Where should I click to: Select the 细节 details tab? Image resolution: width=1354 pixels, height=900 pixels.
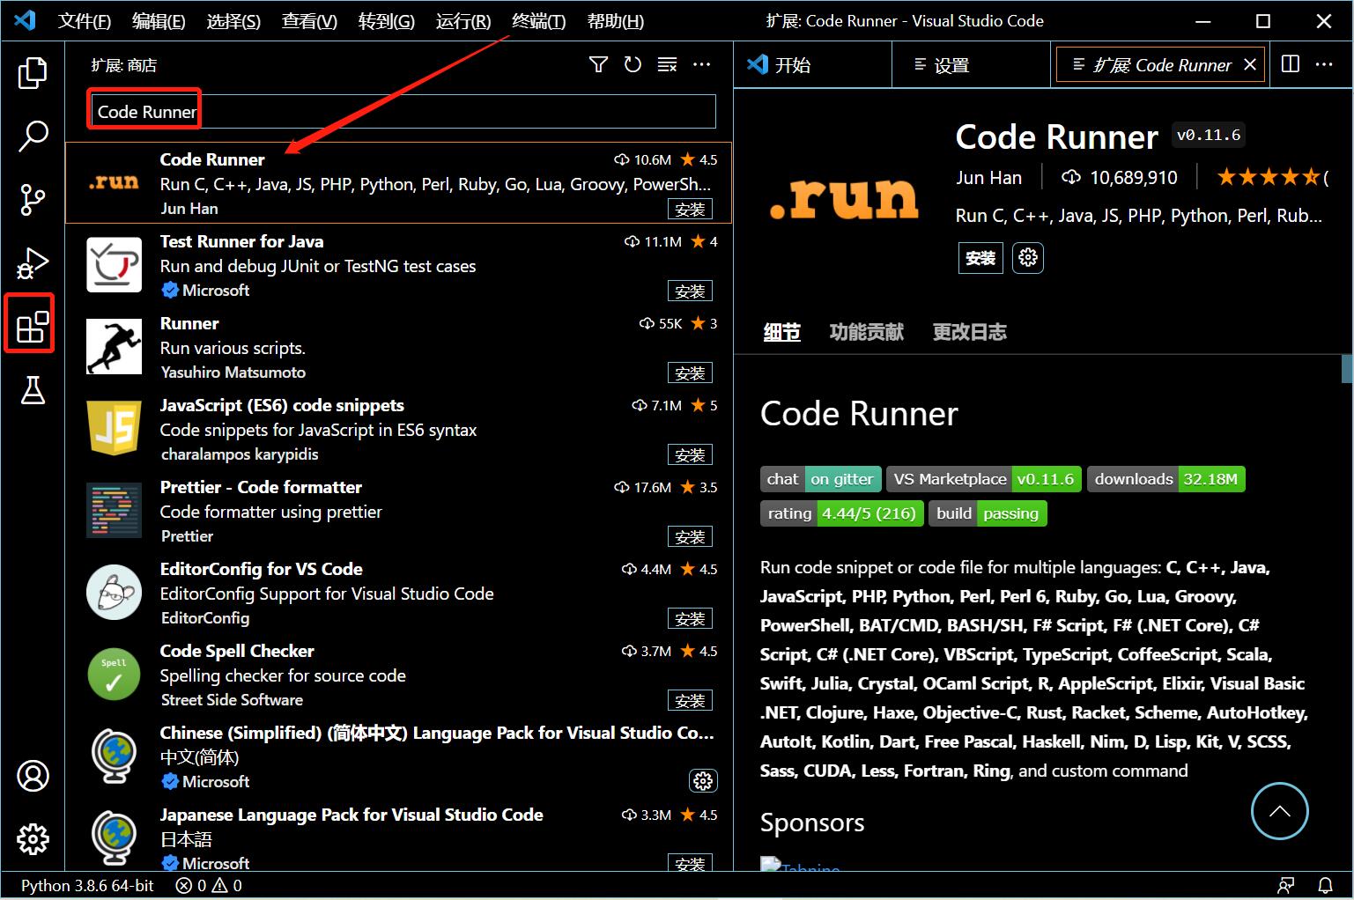click(x=781, y=332)
